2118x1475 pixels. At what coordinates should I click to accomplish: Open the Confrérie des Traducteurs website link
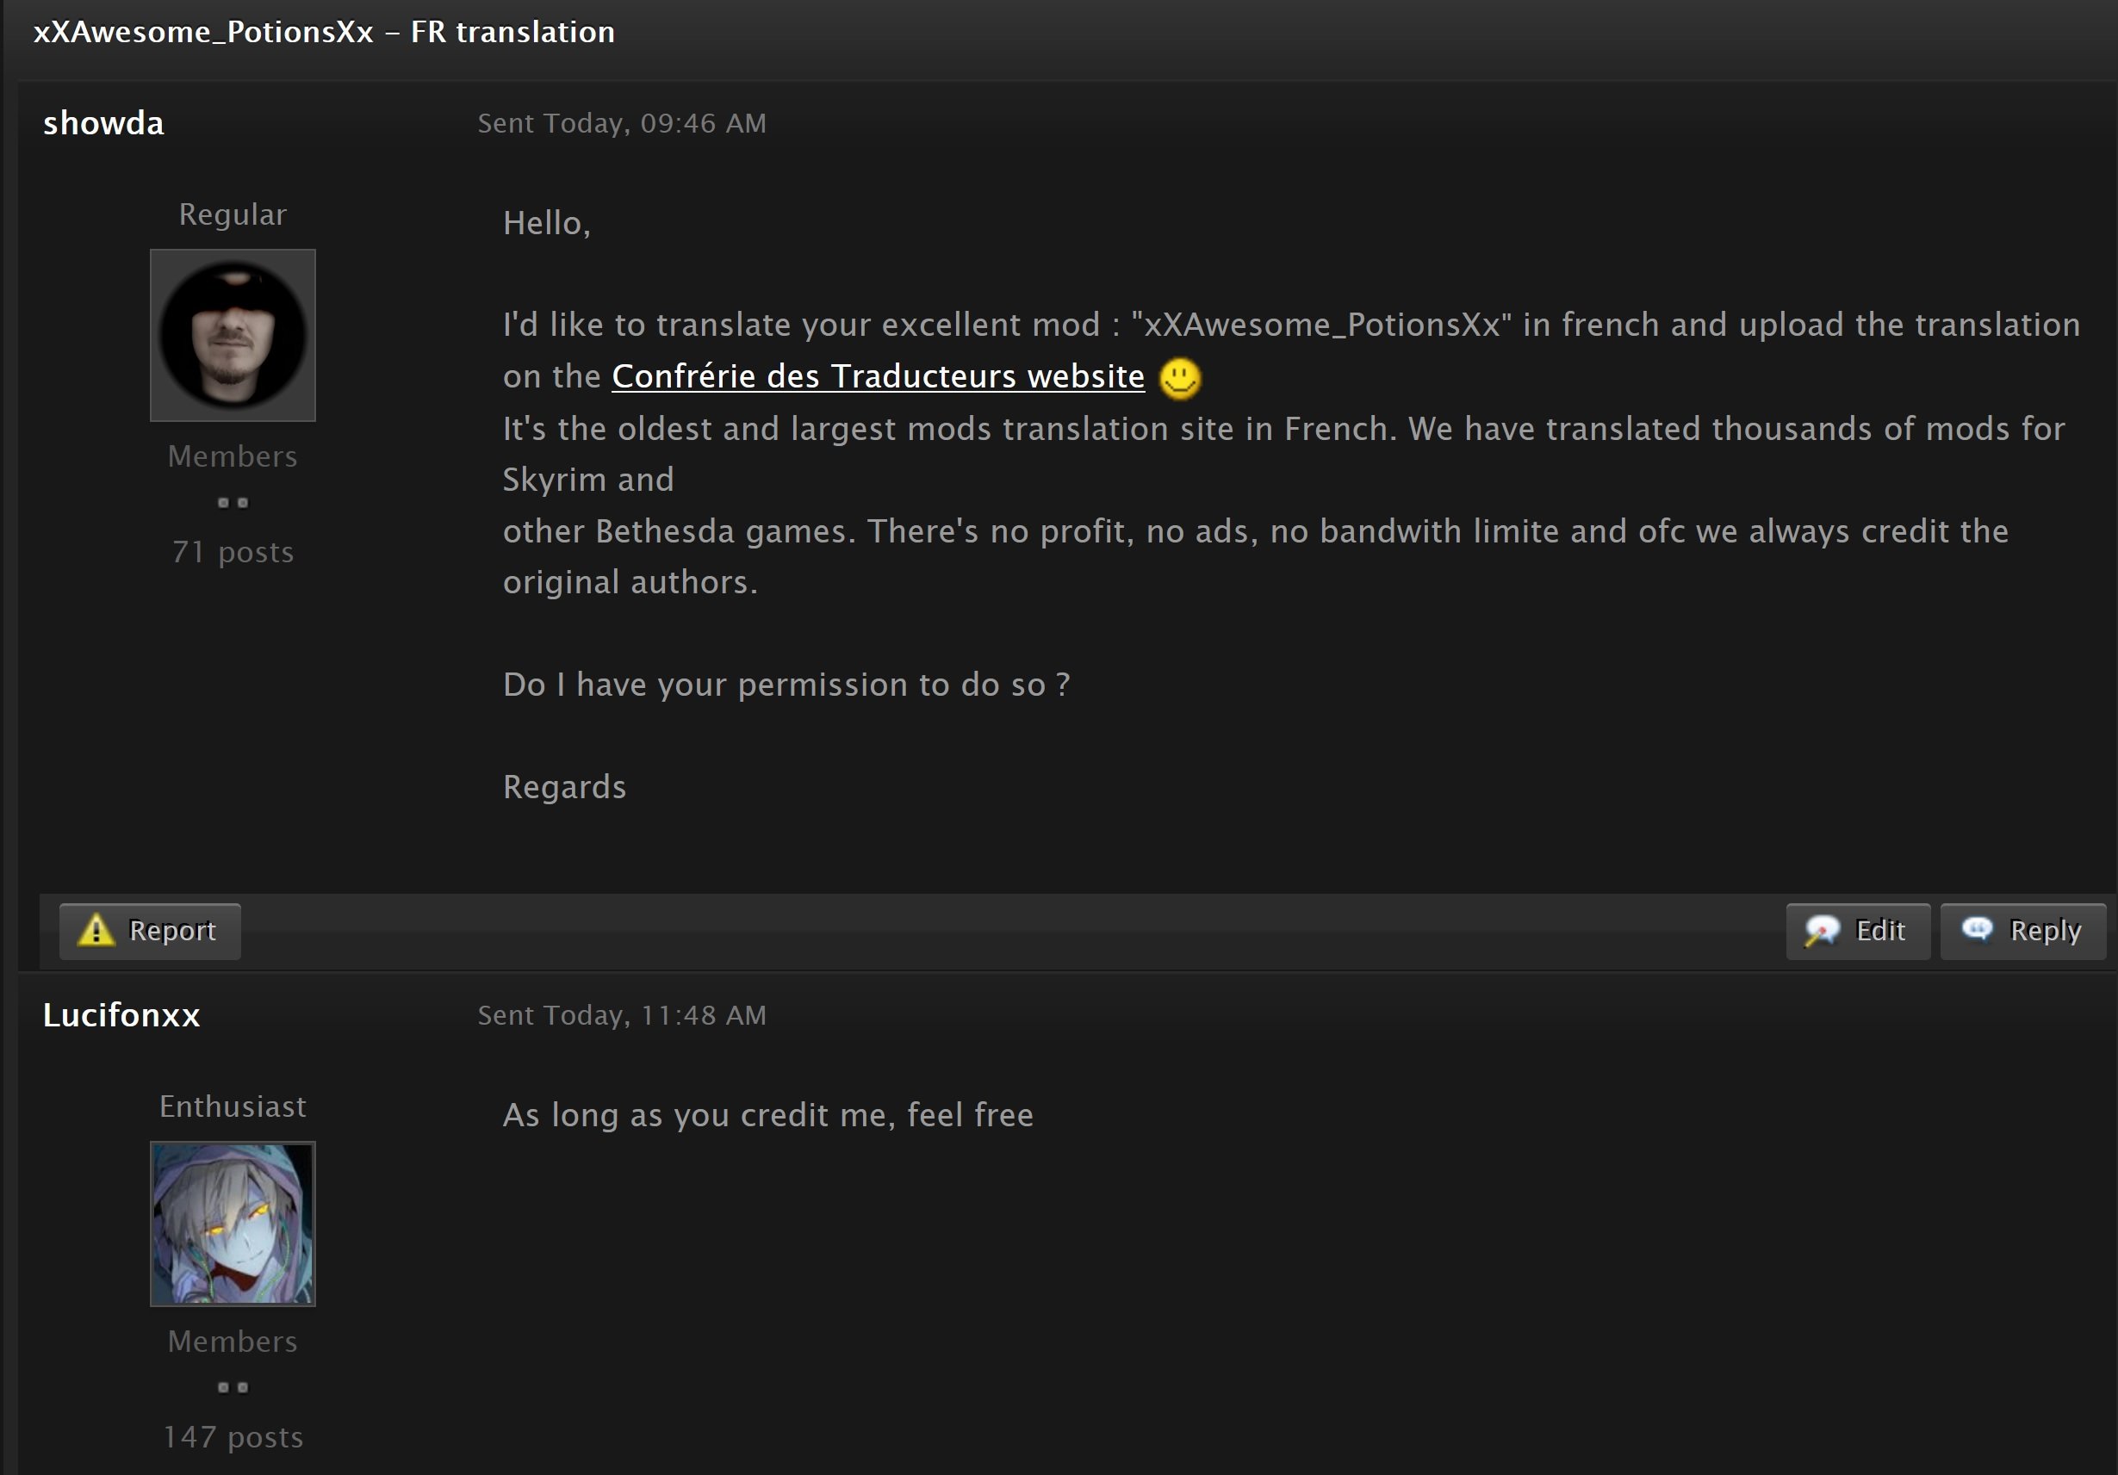click(878, 376)
